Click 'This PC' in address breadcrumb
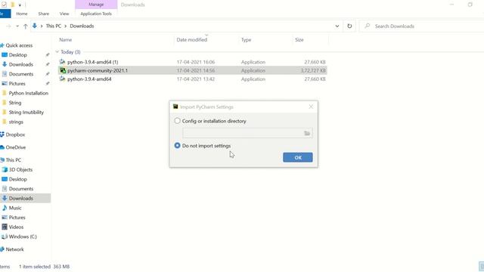 (54, 26)
